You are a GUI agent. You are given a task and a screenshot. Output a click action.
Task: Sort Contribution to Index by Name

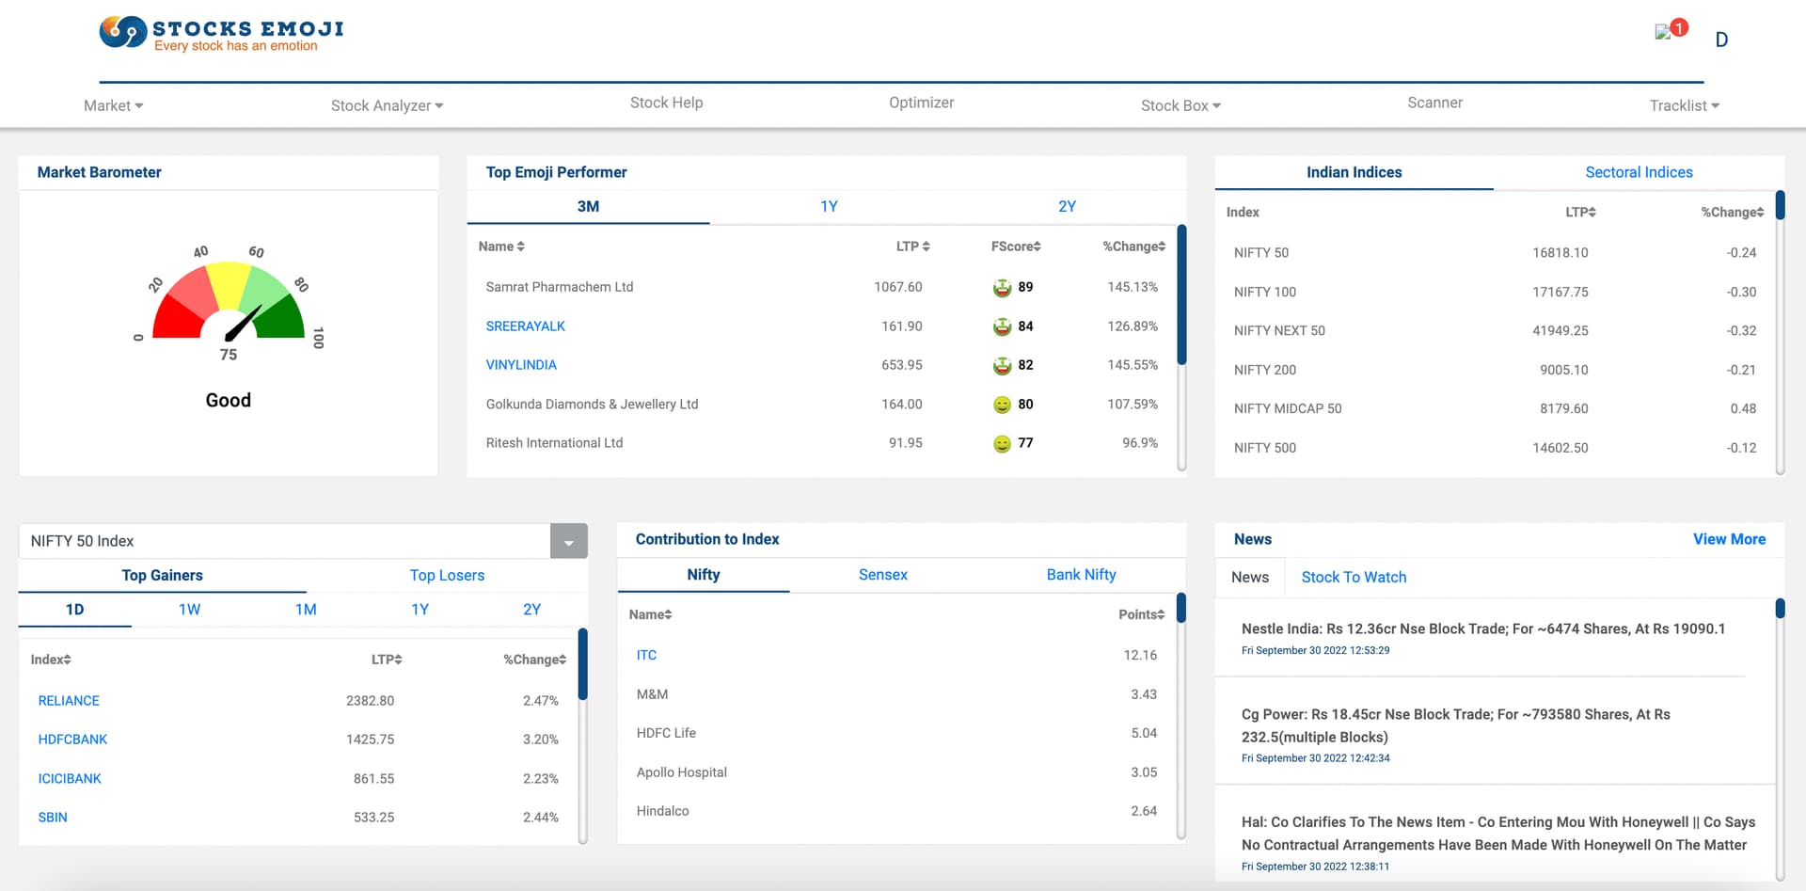[x=650, y=614]
